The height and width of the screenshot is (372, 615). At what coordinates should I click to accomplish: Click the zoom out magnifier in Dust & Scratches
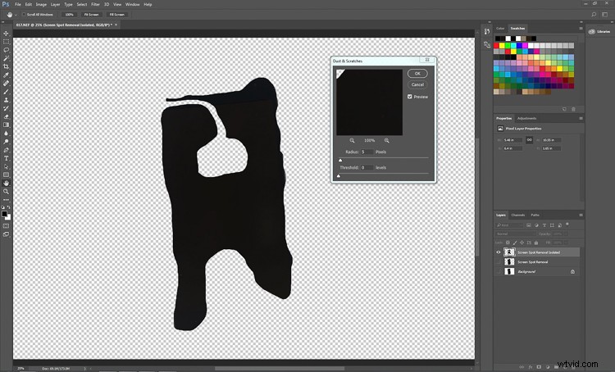click(x=353, y=140)
